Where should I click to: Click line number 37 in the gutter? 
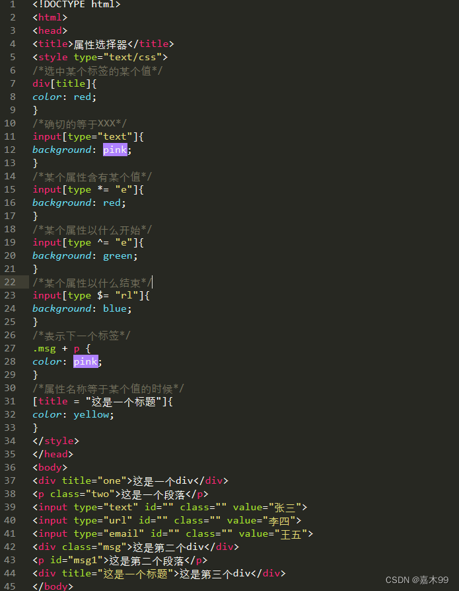click(10, 480)
